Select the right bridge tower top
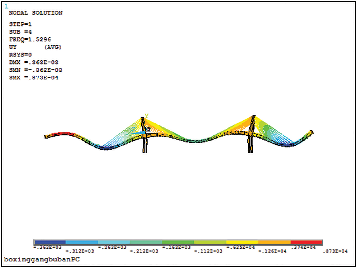The width and height of the screenshot is (357, 268). point(253,116)
